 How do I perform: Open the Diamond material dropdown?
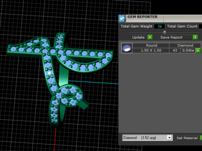170,138
